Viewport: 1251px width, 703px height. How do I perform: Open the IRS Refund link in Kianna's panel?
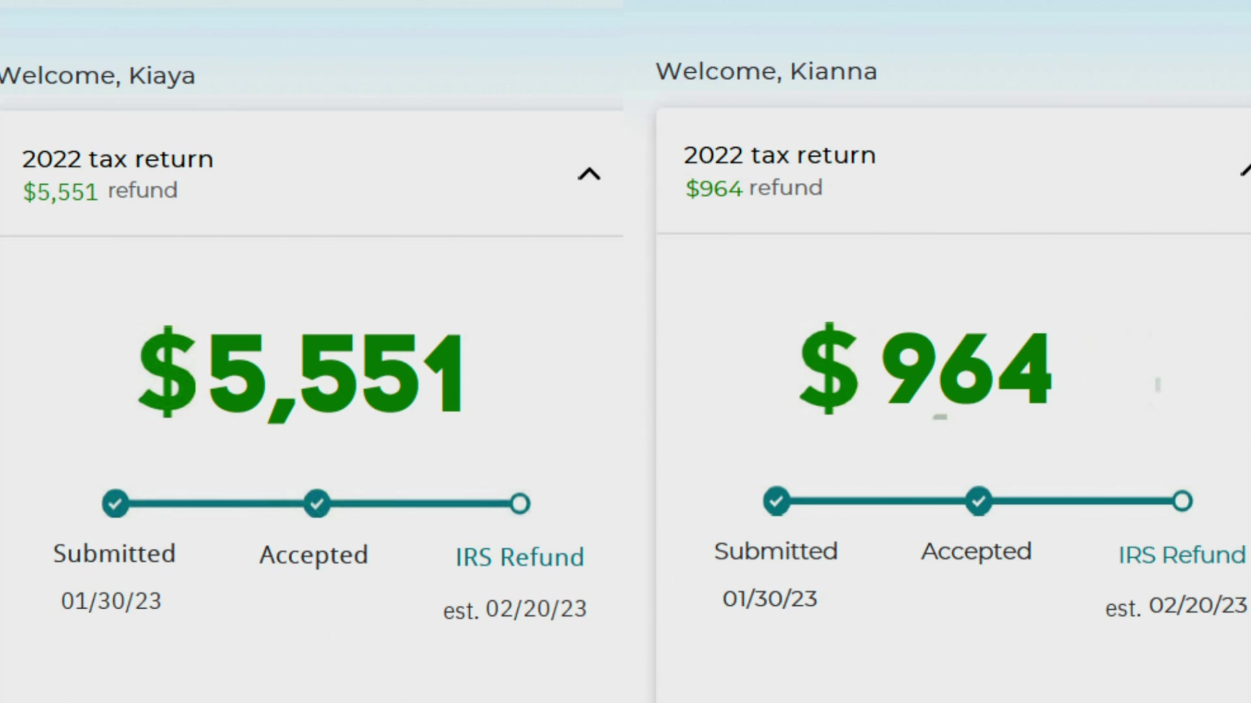click(x=1181, y=555)
